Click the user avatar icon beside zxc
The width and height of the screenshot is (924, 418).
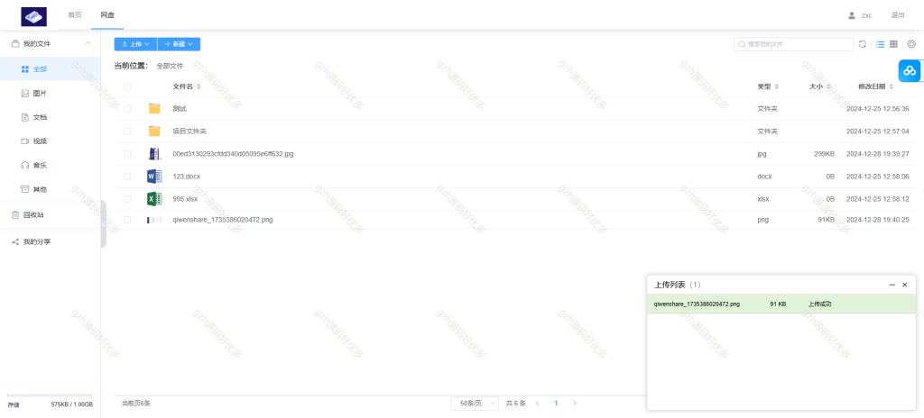[852, 15]
